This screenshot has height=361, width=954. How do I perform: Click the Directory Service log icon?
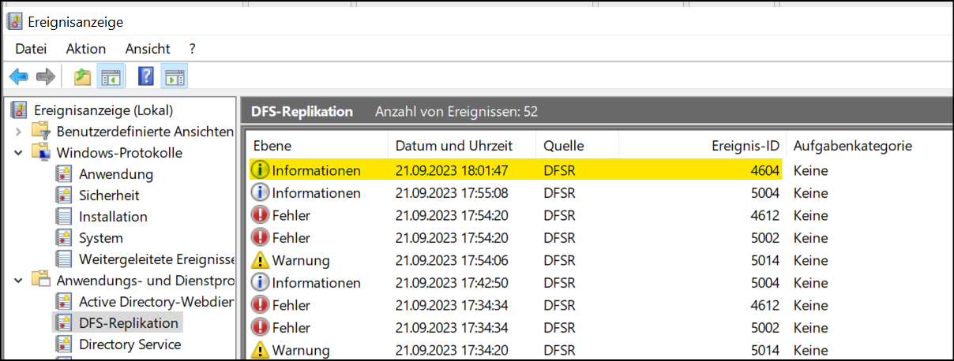pyautogui.click(x=64, y=344)
